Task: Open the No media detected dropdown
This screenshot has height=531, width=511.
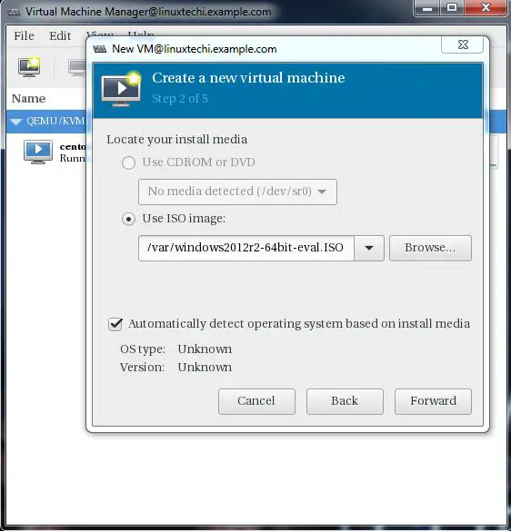Action: tap(237, 192)
